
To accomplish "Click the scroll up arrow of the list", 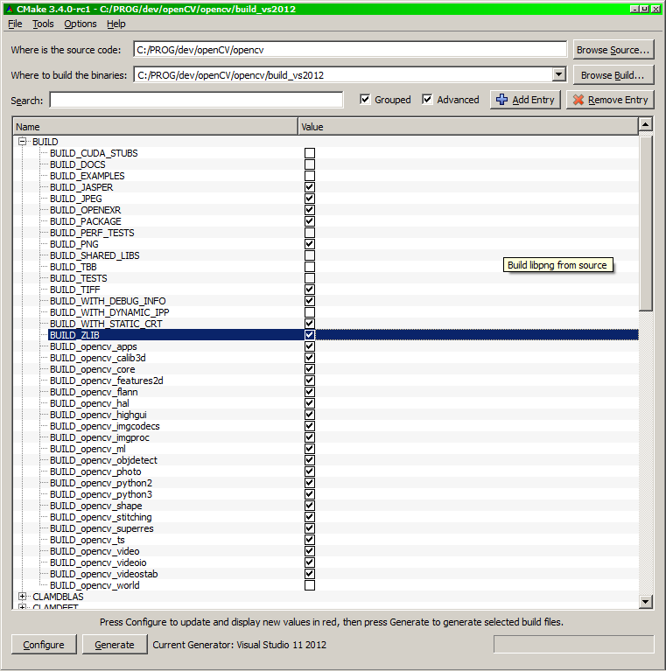I will [646, 124].
